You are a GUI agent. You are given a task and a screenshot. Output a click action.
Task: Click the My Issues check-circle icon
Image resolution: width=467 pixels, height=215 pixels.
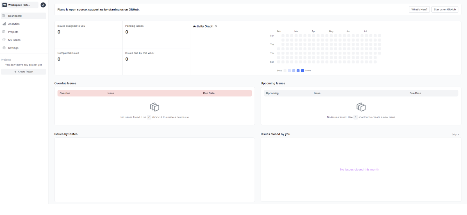pyautogui.click(x=4, y=40)
